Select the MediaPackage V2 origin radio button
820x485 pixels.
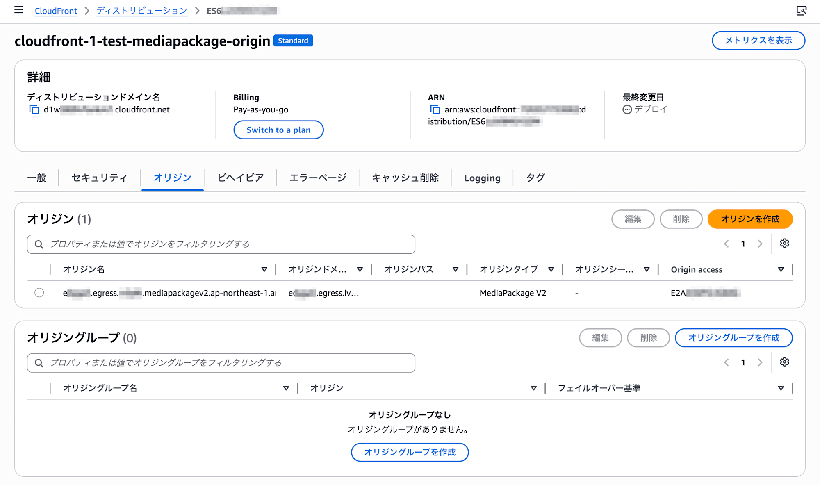coord(39,293)
